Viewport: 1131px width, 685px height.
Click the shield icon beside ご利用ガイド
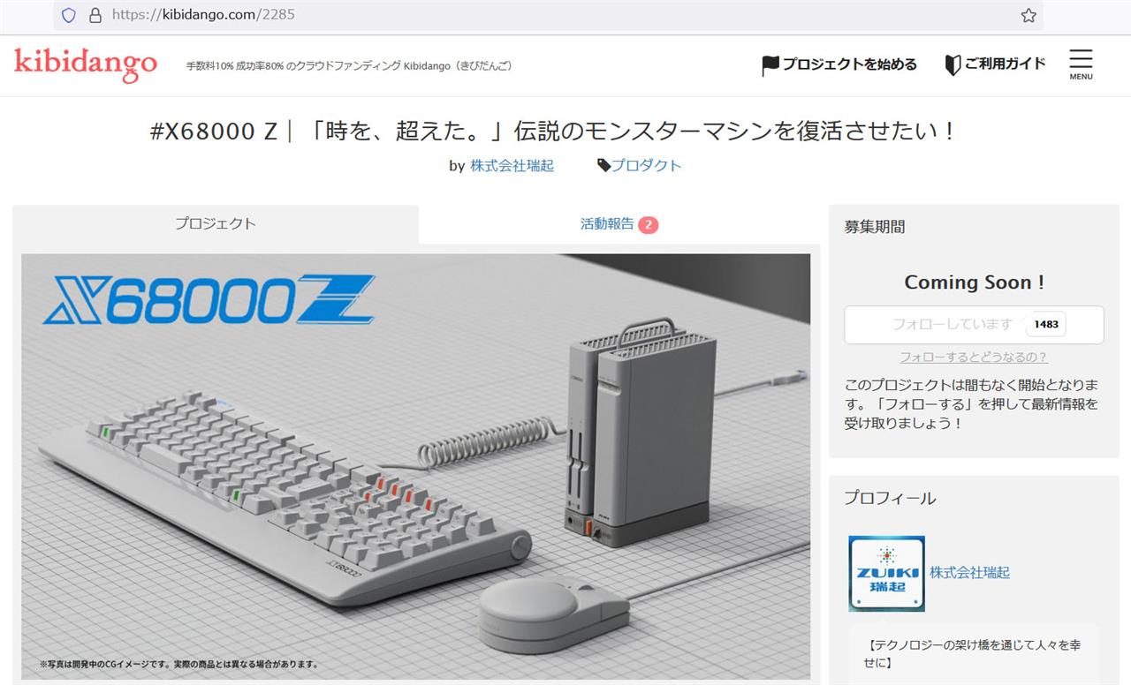tap(953, 65)
